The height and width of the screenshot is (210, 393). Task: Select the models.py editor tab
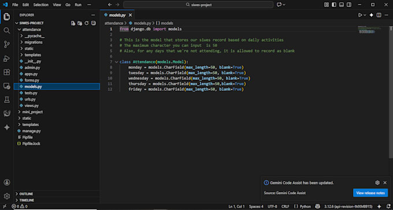coord(117,15)
